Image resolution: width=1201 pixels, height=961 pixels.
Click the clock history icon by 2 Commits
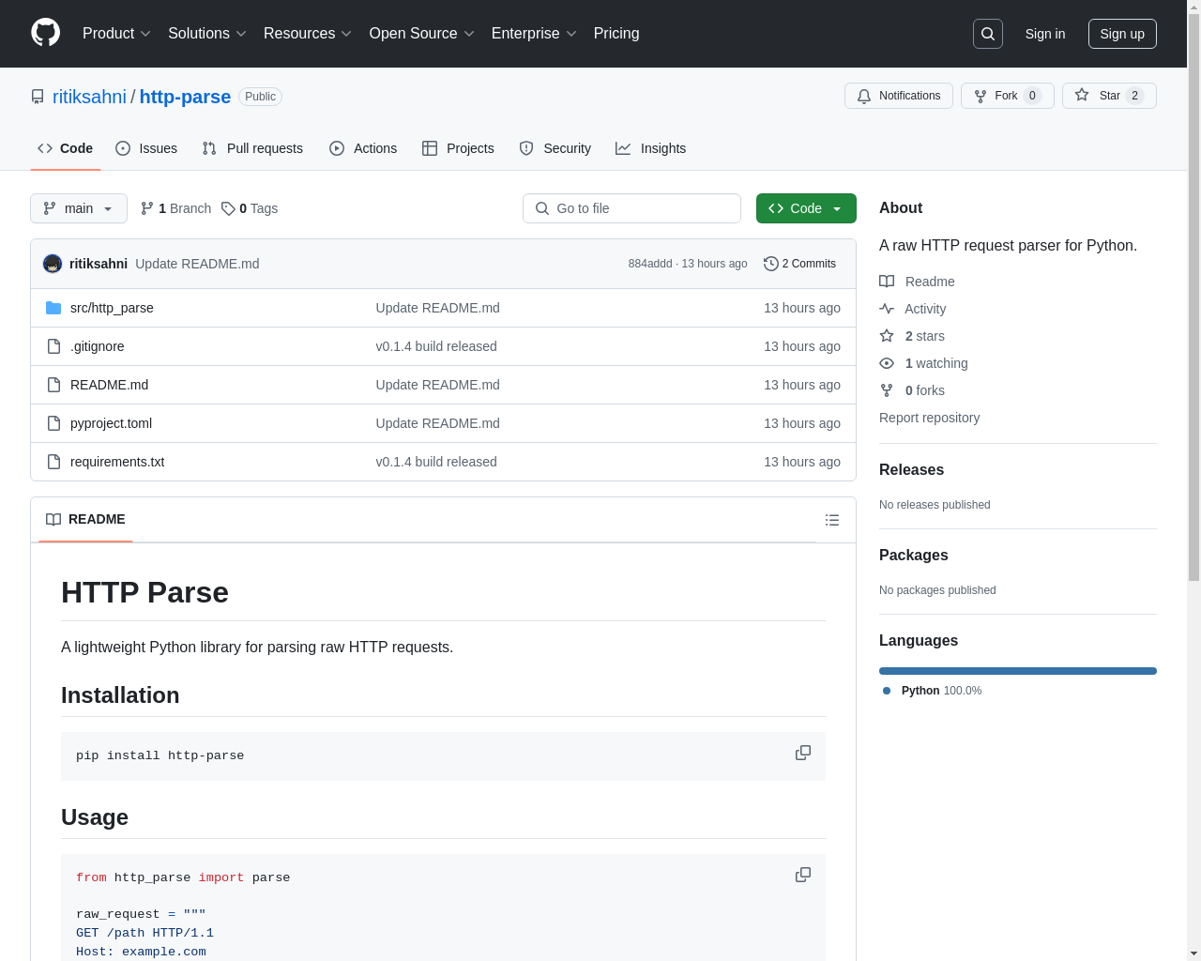pos(771,264)
